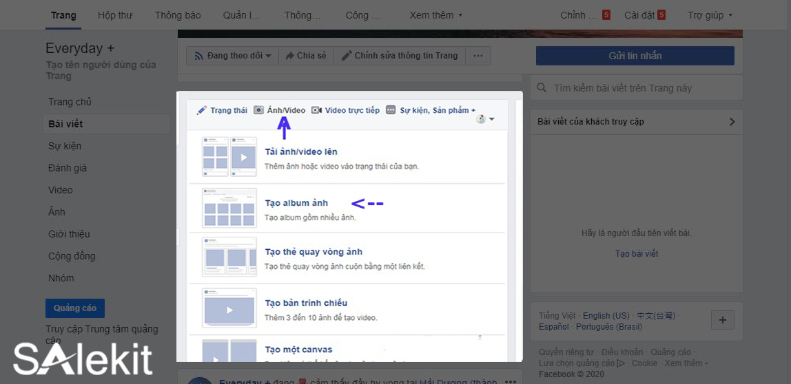The height and width of the screenshot is (384, 791).
Task: Open the three-dots more actions button
Action: 478,56
